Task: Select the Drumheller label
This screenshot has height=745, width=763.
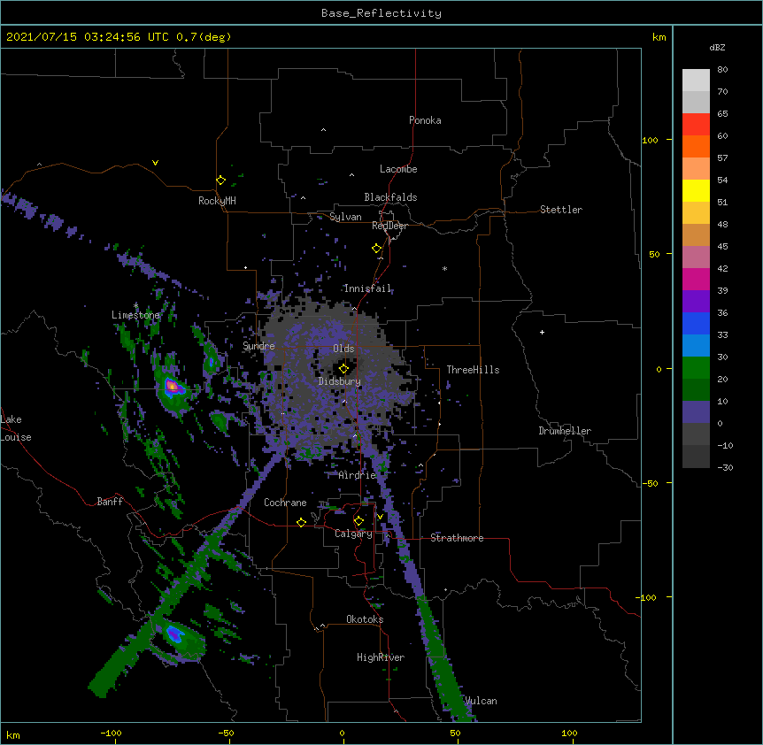Action: pos(565,431)
